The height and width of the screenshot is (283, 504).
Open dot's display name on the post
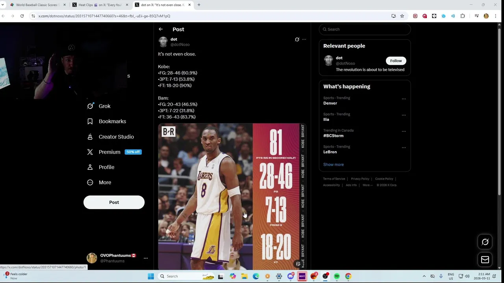[x=174, y=39]
